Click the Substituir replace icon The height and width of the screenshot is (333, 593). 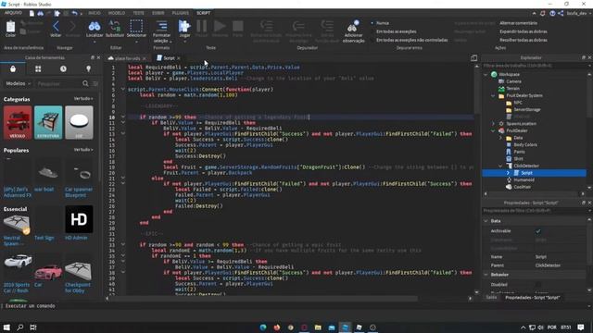click(115, 26)
